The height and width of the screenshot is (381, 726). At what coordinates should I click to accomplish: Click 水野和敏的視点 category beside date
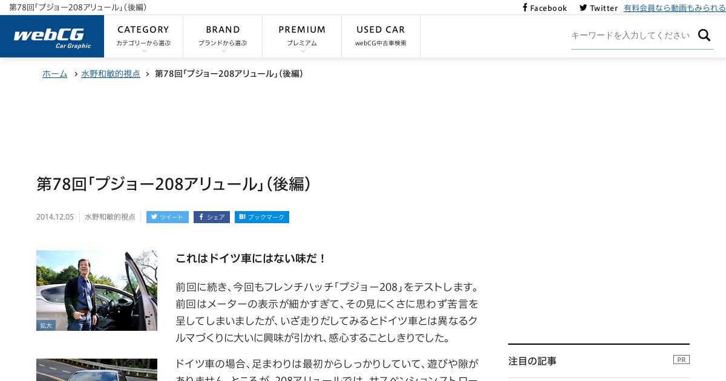110,217
